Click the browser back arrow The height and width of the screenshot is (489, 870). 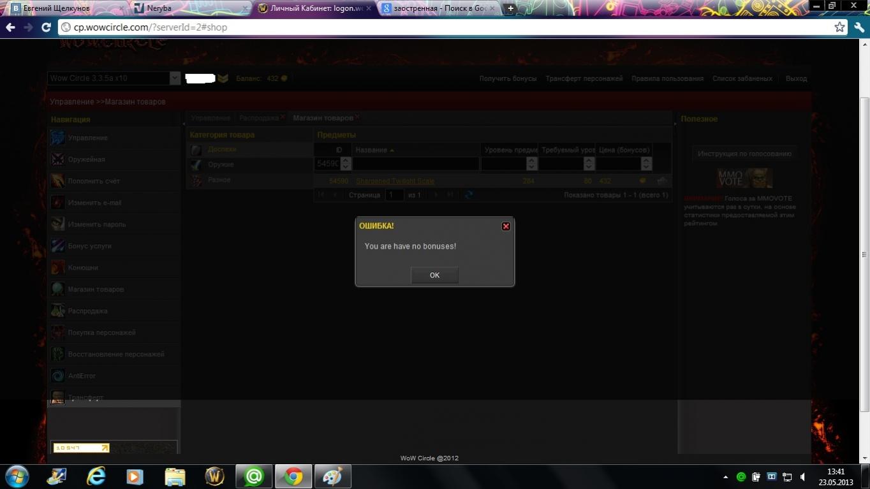pos(10,27)
